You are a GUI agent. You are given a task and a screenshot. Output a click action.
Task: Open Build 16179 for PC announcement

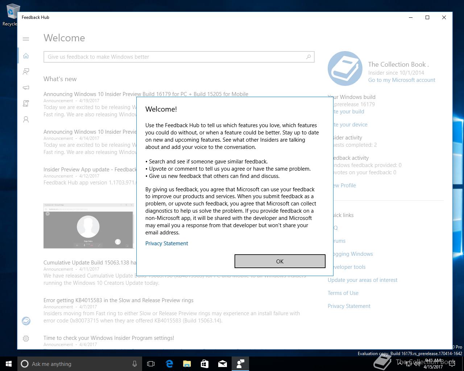[146, 94]
